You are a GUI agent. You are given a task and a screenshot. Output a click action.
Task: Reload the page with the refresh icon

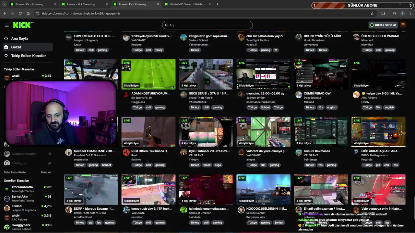pyautogui.click(x=20, y=13)
